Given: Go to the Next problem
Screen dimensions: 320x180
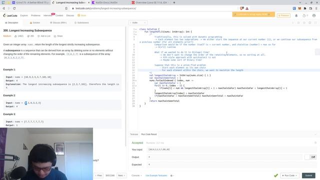Looking at the screenshot, I should coord(121,175).
